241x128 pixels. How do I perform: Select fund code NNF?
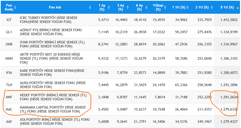9,97
